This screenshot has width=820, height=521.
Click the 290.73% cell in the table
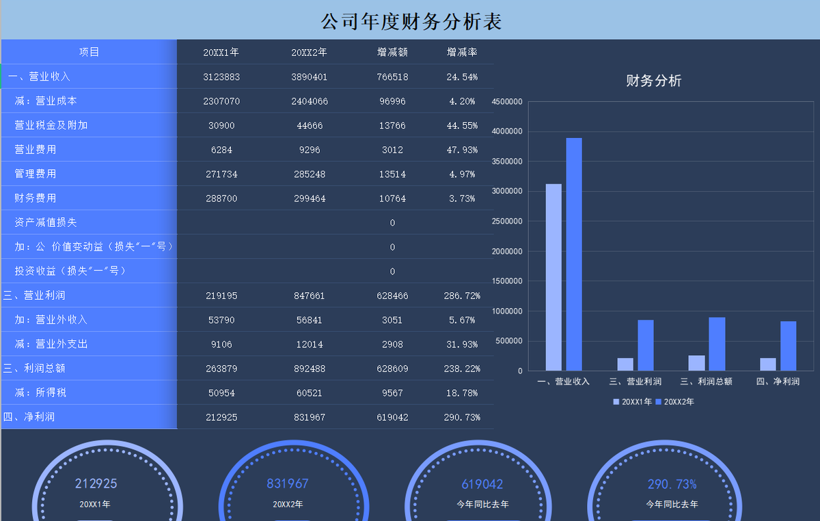[x=462, y=417]
